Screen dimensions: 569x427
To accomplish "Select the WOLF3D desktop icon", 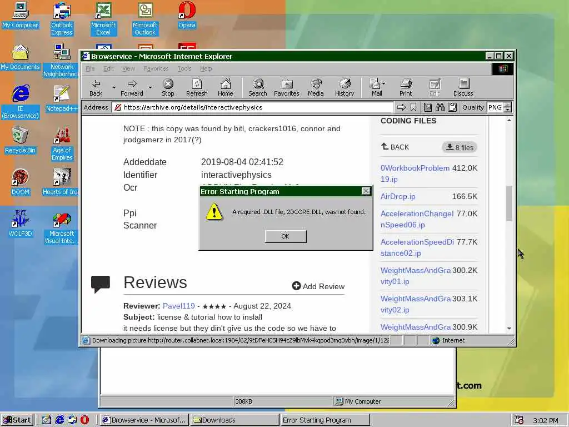I will pyautogui.click(x=21, y=224).
